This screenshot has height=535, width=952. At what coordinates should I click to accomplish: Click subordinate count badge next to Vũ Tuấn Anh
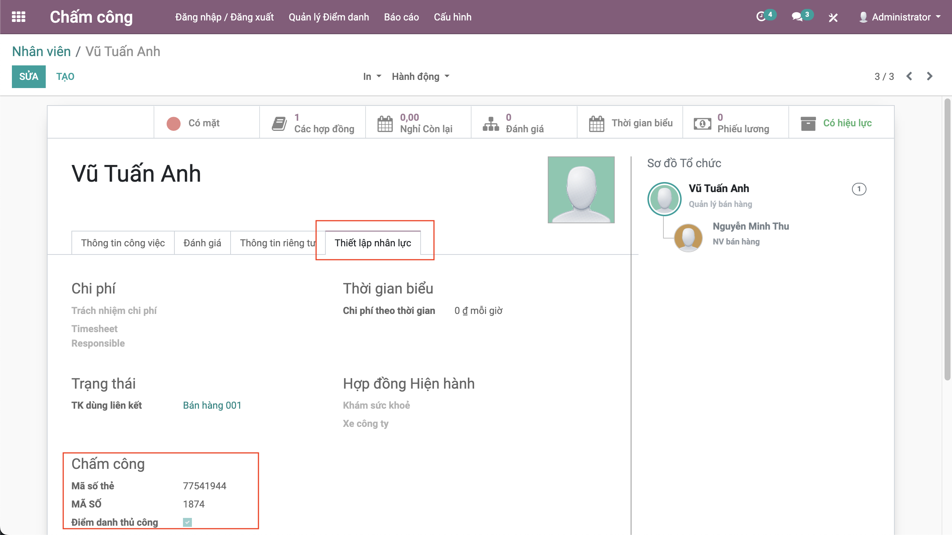pos(859,189)
